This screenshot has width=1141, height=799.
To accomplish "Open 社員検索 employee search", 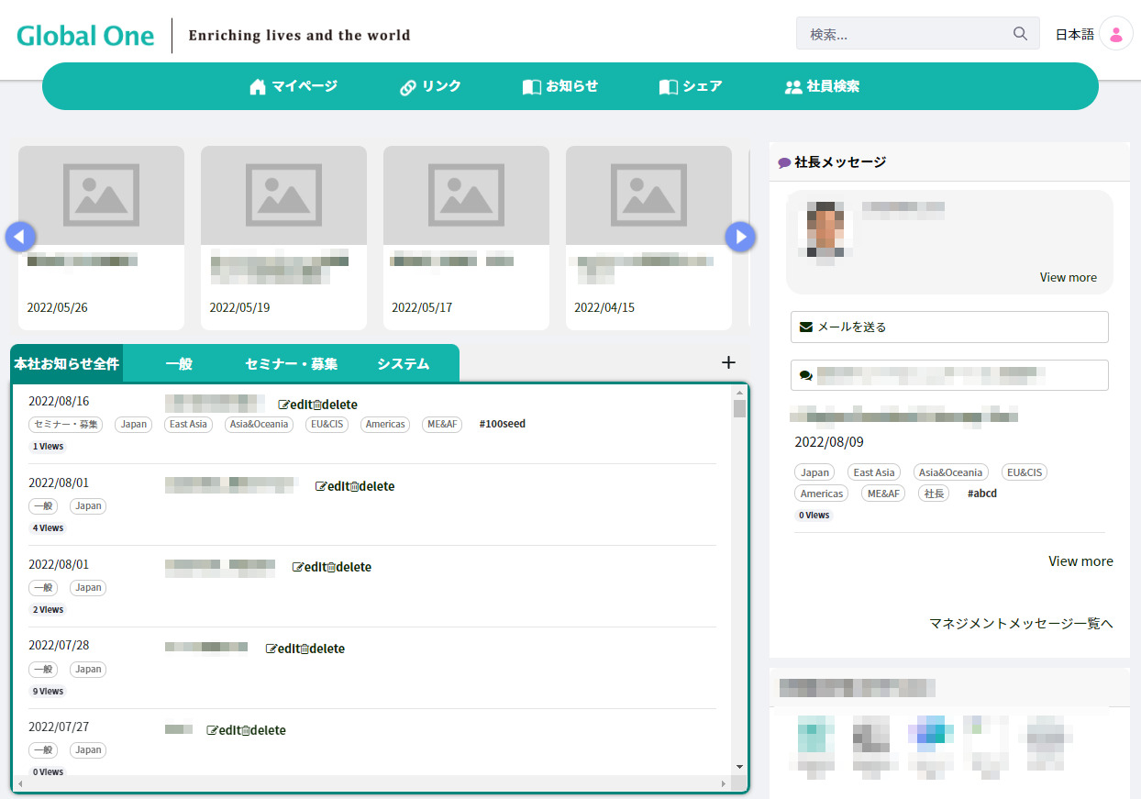I will [x=822, y=86].
